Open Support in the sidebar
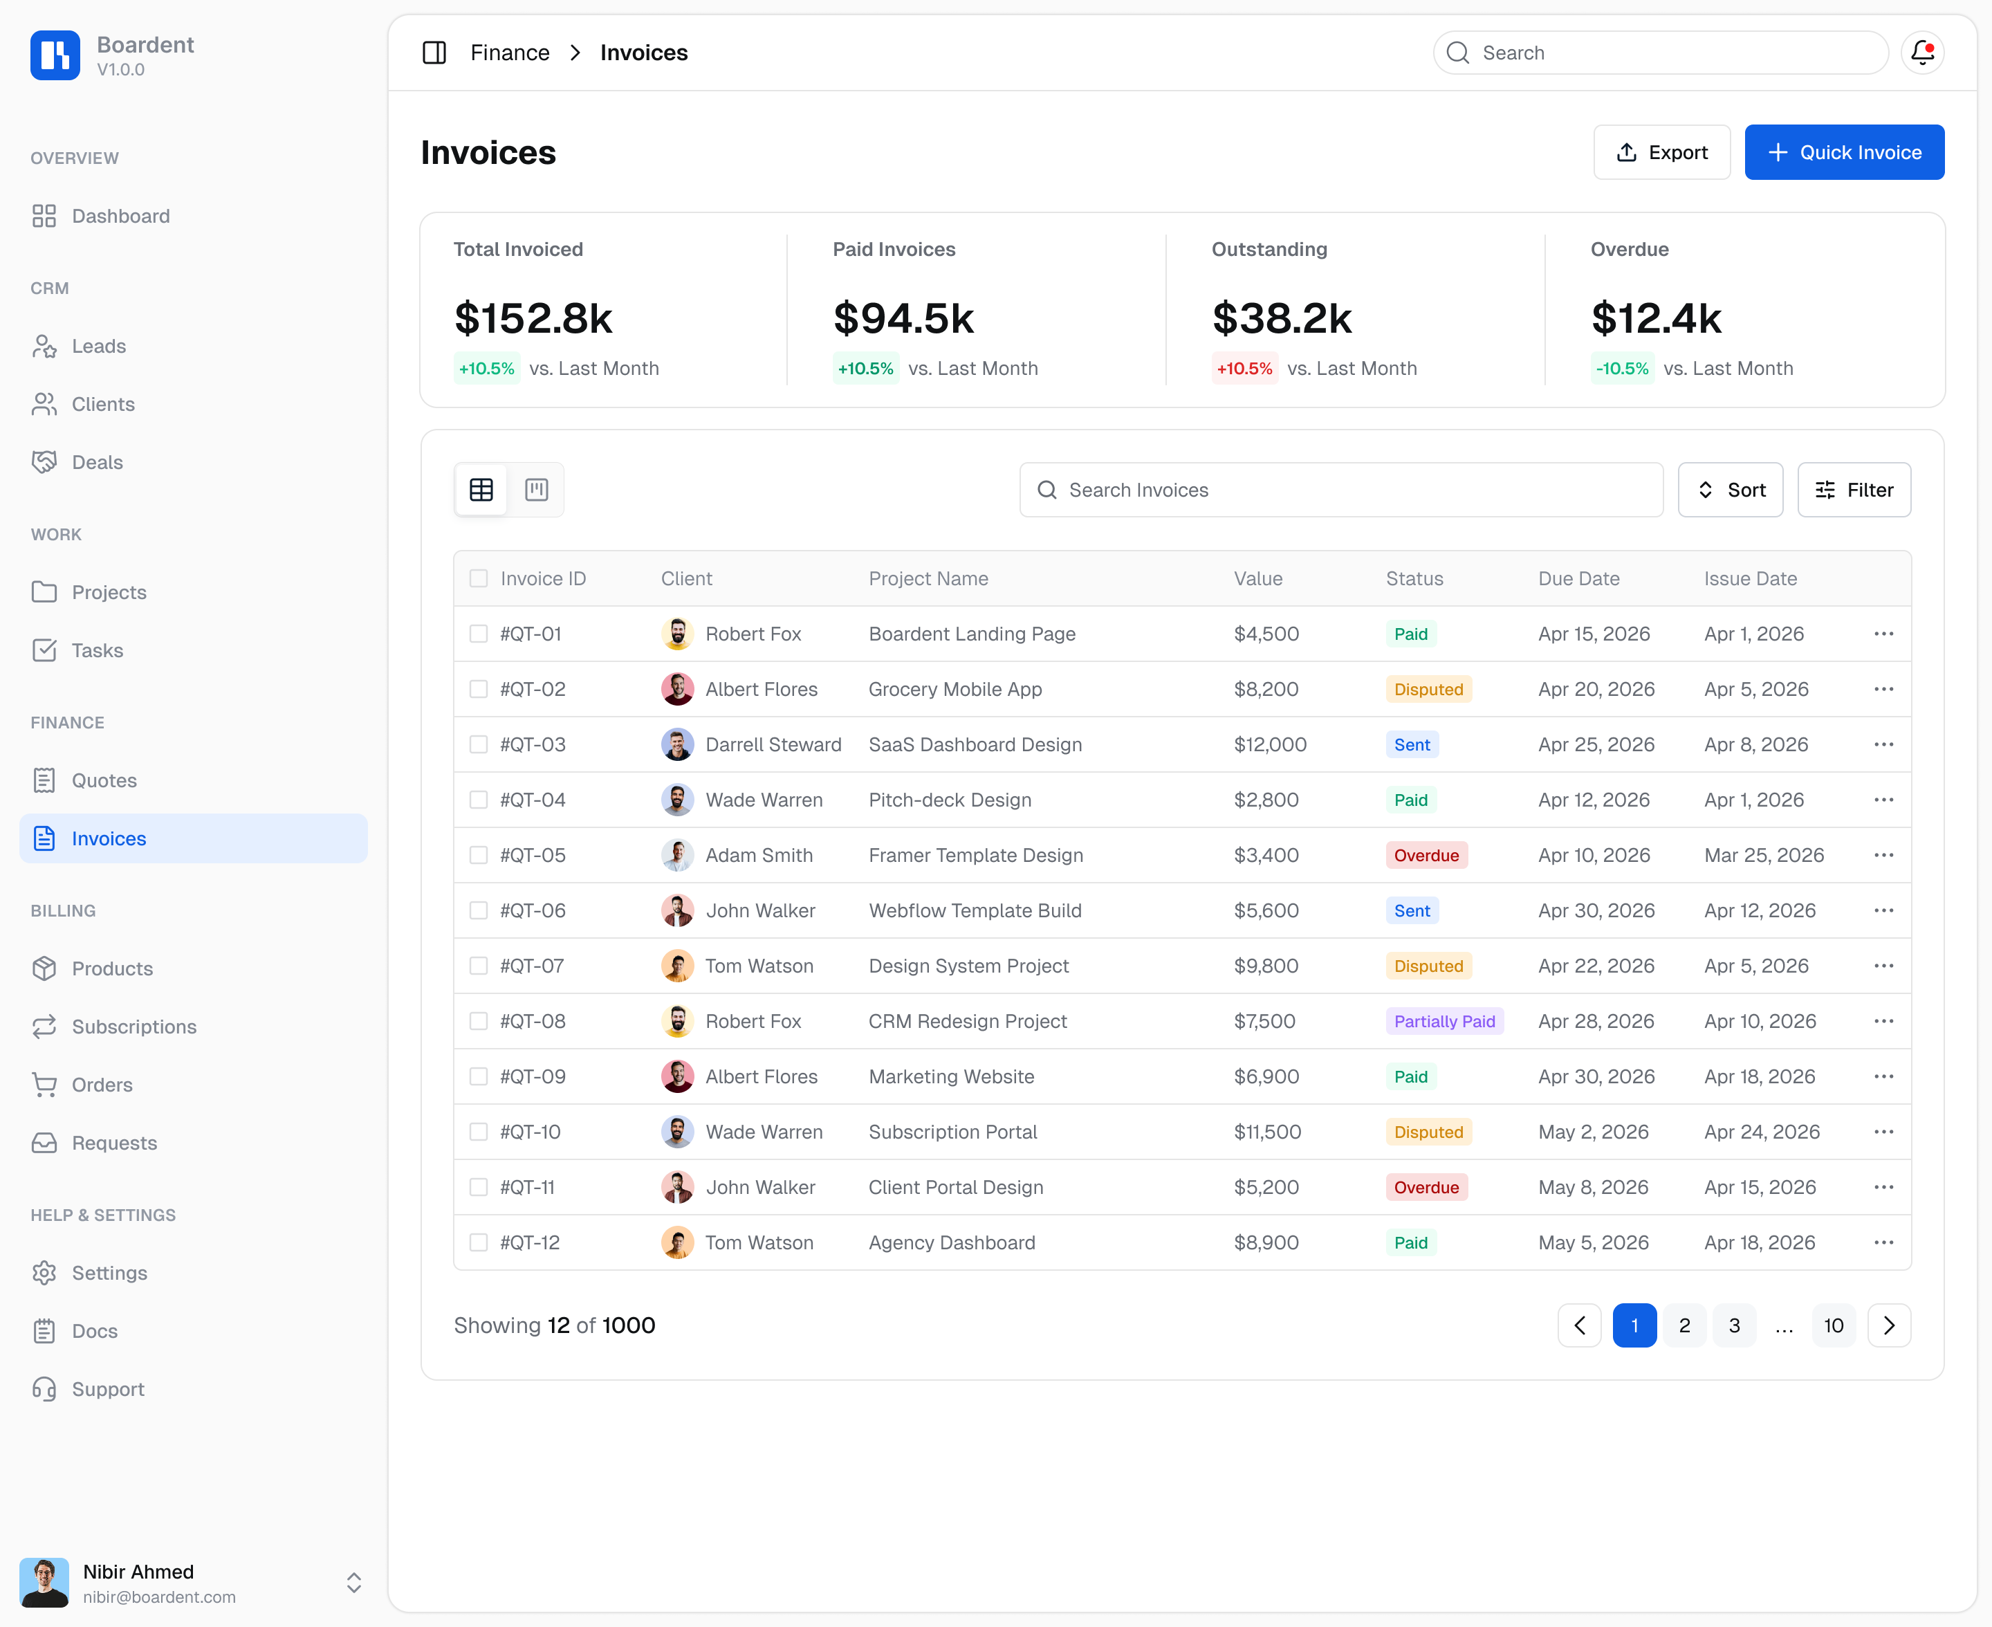Viewport: 1992px width, 1627px height. click(x=193, y=1389)
